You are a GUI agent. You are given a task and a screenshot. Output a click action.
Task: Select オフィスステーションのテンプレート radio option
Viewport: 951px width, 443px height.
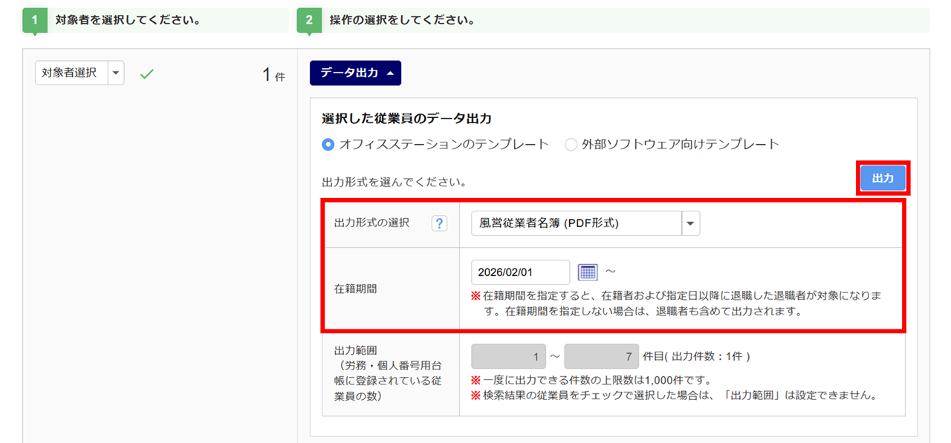coord(328,145)
